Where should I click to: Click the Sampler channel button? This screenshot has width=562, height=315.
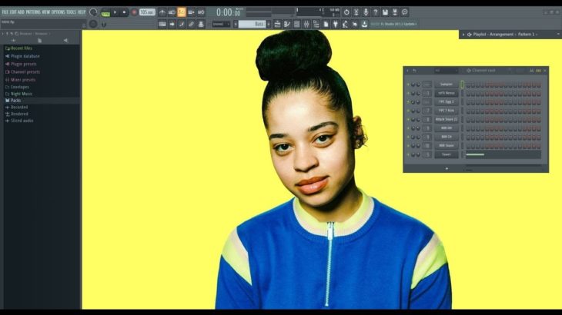(x=447, y=85)
